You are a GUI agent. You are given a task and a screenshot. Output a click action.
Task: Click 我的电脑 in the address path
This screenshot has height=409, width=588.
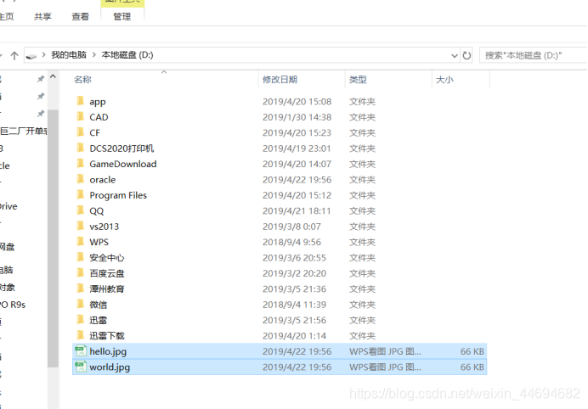pyautogui.click(x=69, y=55)
